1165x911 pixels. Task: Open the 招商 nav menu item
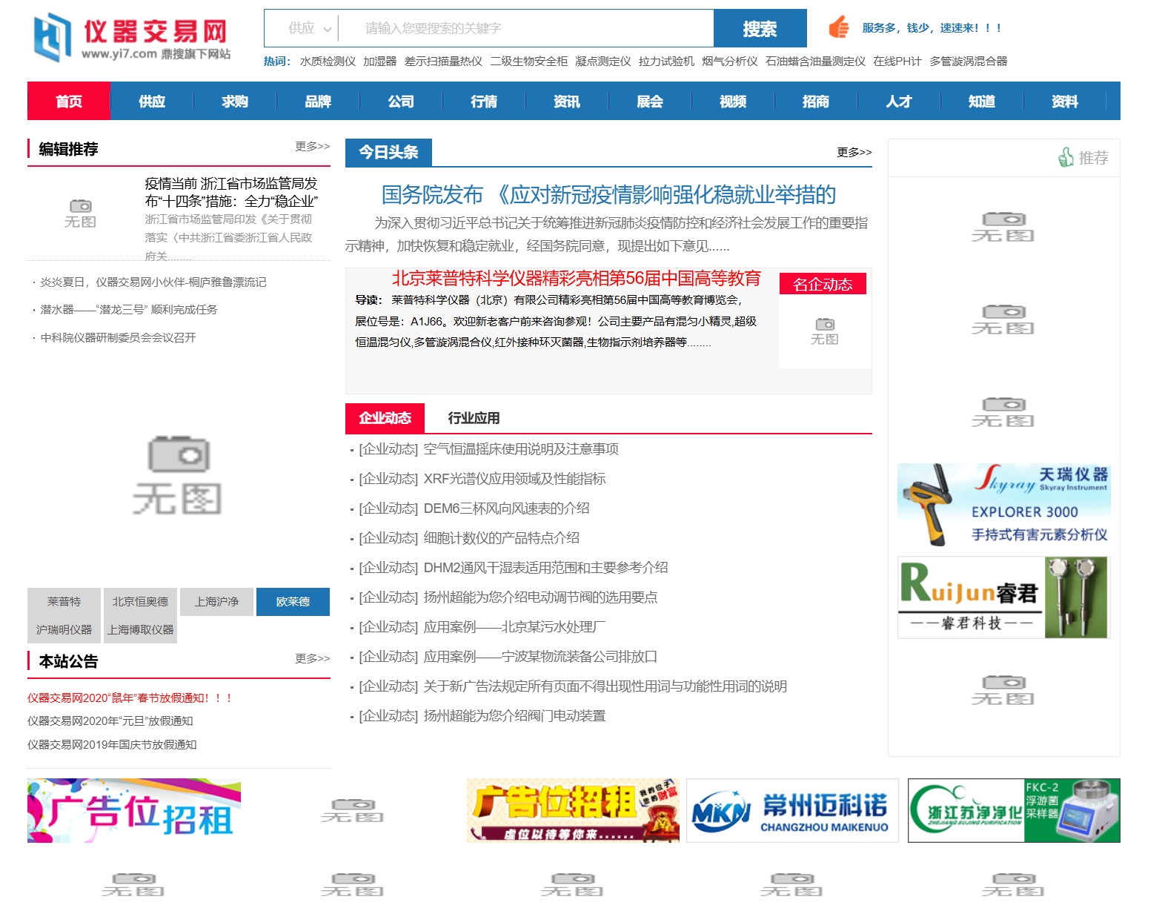click(x=816, y=101)
